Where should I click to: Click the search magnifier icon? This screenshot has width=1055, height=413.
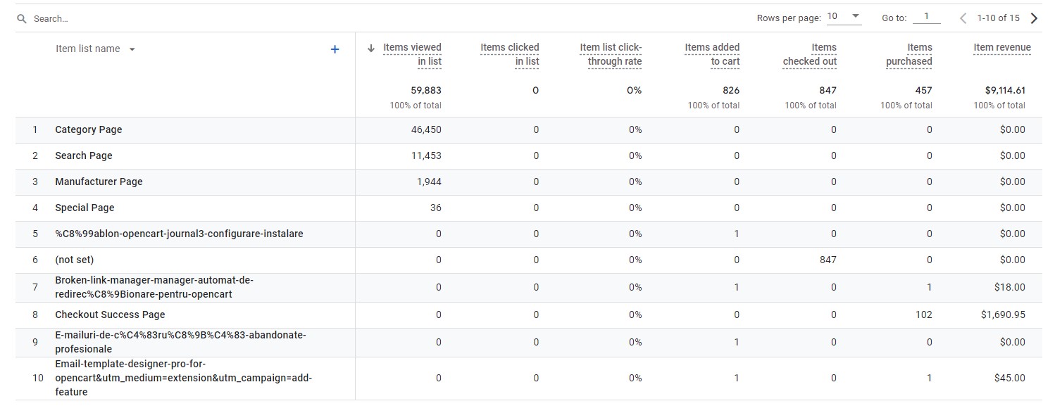tap(22, 19)
